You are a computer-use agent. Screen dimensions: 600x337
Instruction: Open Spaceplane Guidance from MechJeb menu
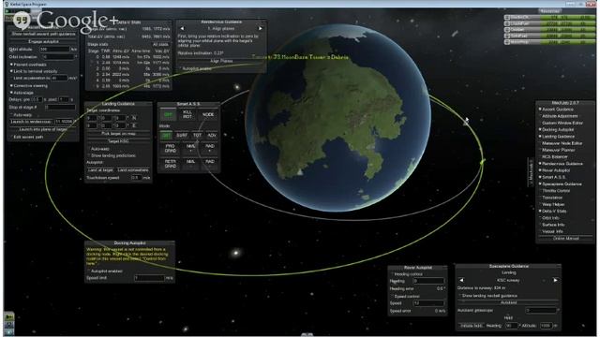(x=561, y=184)
